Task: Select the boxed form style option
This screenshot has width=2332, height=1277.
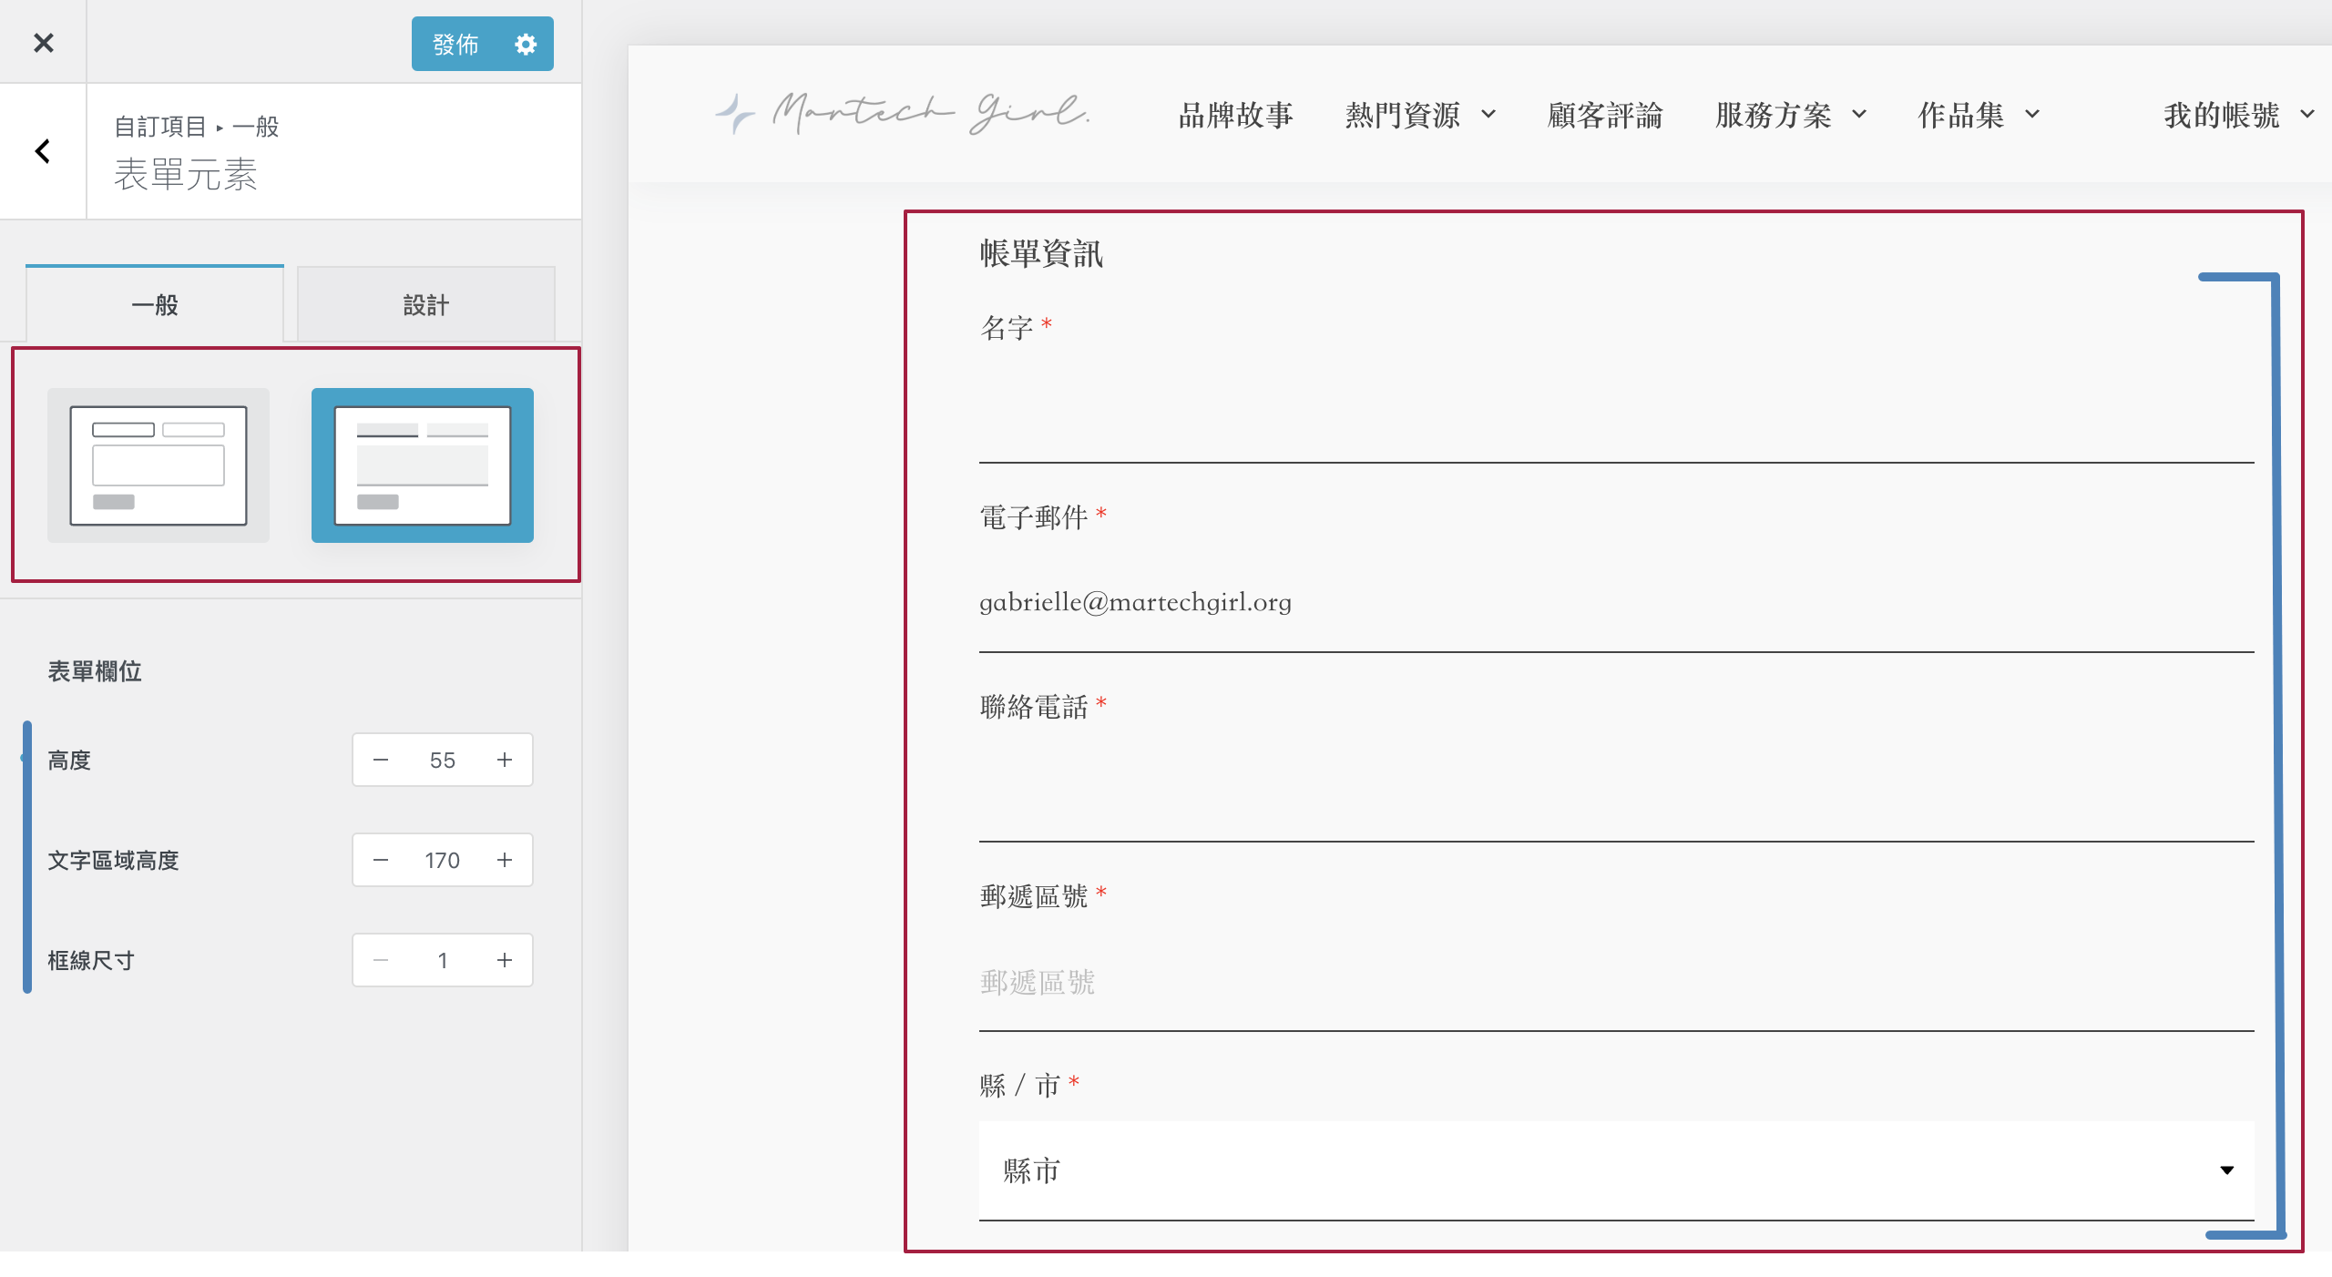Action: tap(159, 465)
